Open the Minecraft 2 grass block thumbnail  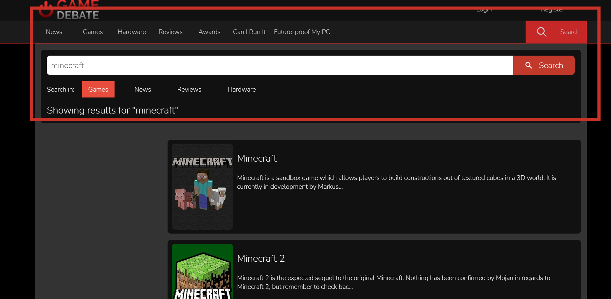pyautogui.click(x=202, y=271)
